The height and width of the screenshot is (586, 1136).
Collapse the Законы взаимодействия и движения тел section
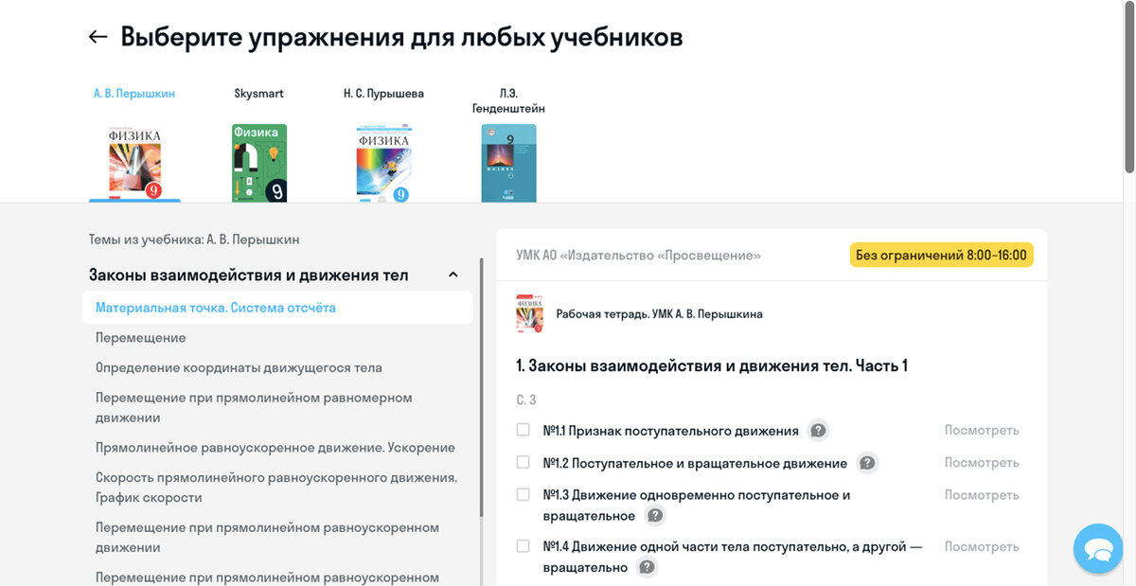[453, 275]
